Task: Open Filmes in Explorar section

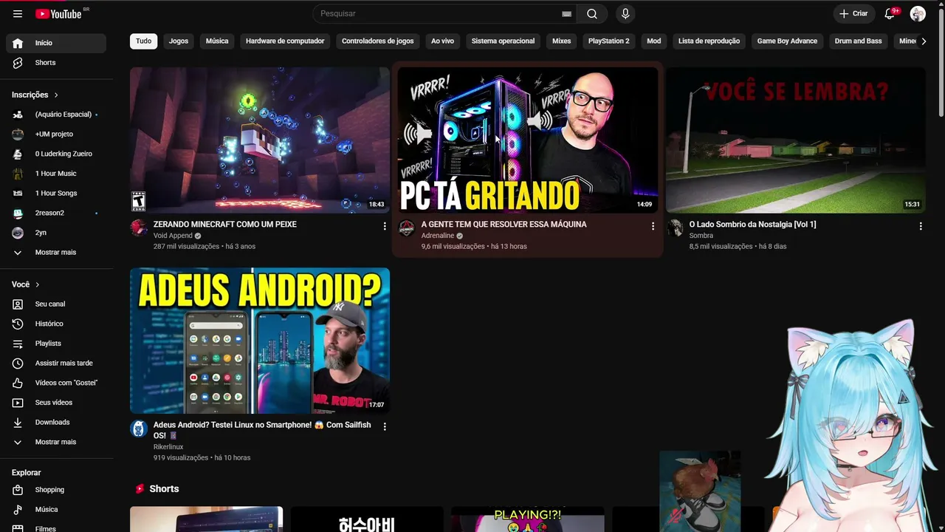Action: pos(56,528)
